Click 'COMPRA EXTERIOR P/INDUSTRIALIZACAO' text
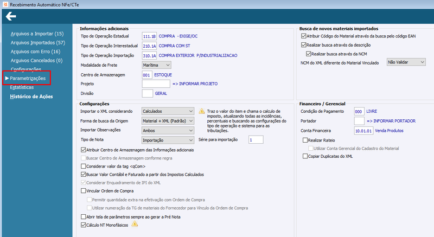This screenshot has width=434, height=237. pos(198,55)
